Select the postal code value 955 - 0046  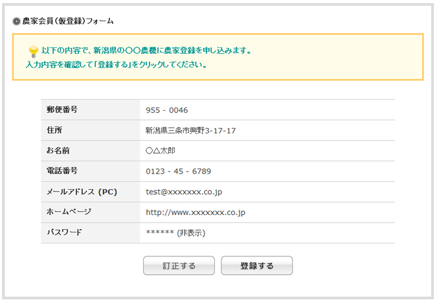167,110
